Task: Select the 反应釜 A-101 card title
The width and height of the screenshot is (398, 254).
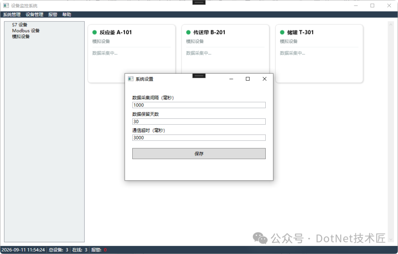Action: (x=116, y=32)
